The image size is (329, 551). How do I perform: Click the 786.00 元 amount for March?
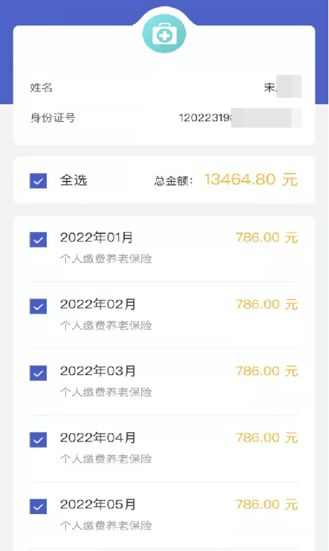[x=267, y=371]
